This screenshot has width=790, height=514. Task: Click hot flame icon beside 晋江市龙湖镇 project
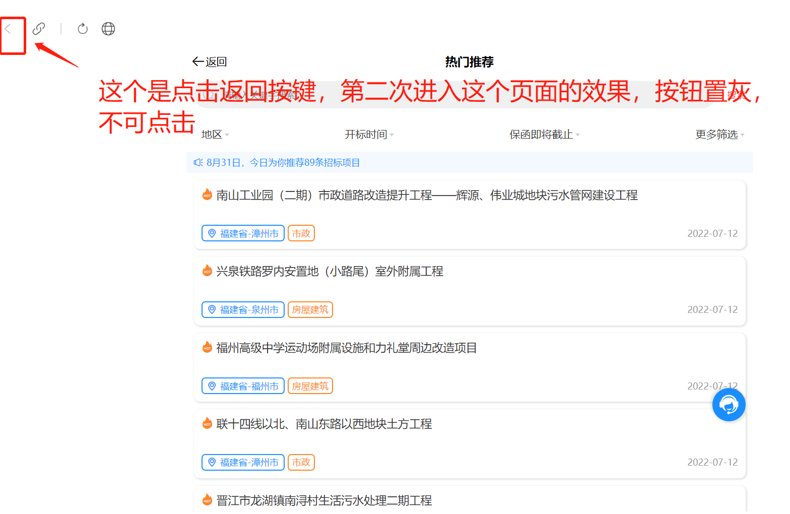(x=207, y=500)
